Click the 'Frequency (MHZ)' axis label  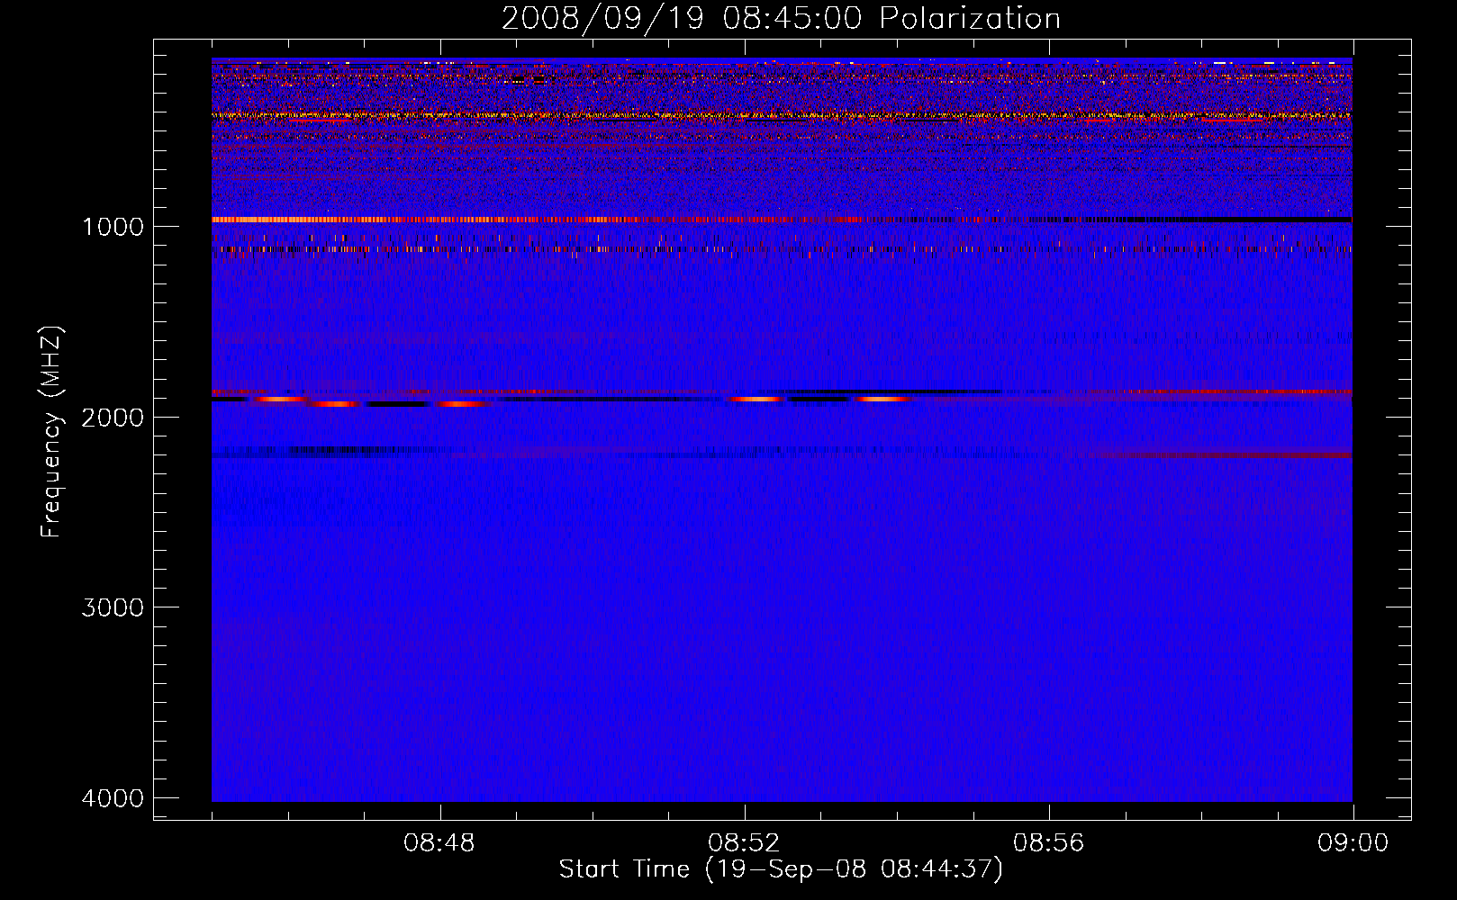[x=51, y=431]
